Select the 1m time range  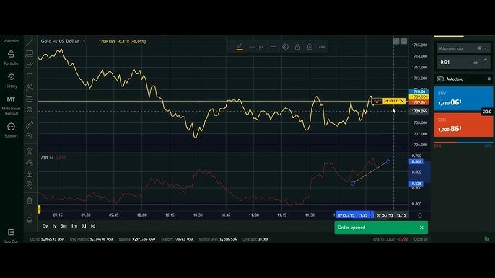point(74,226)
